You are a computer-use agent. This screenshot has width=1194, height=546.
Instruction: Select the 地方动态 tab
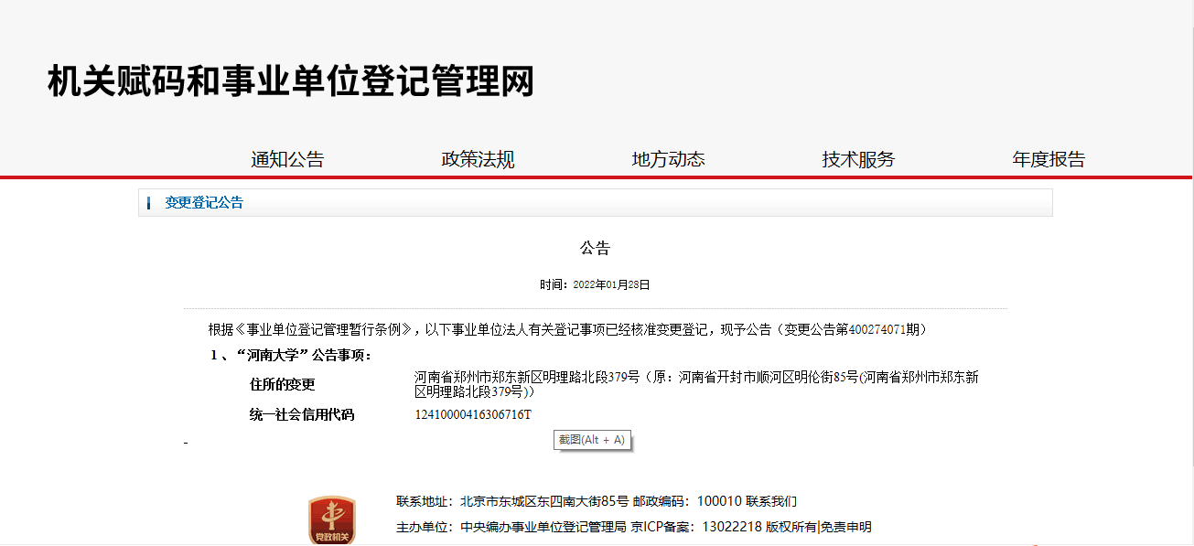pyautogui.click(x=671, y=158)
